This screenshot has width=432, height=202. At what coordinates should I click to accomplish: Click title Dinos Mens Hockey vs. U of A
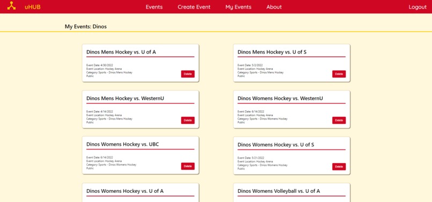121,52
